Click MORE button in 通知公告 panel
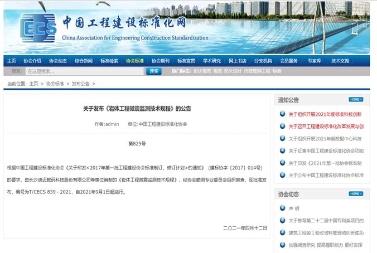The image size is (377, 253). tap(356, 99)
